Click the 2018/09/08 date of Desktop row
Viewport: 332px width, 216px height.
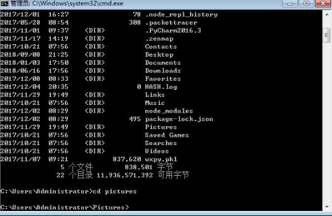tap(20, 55)
